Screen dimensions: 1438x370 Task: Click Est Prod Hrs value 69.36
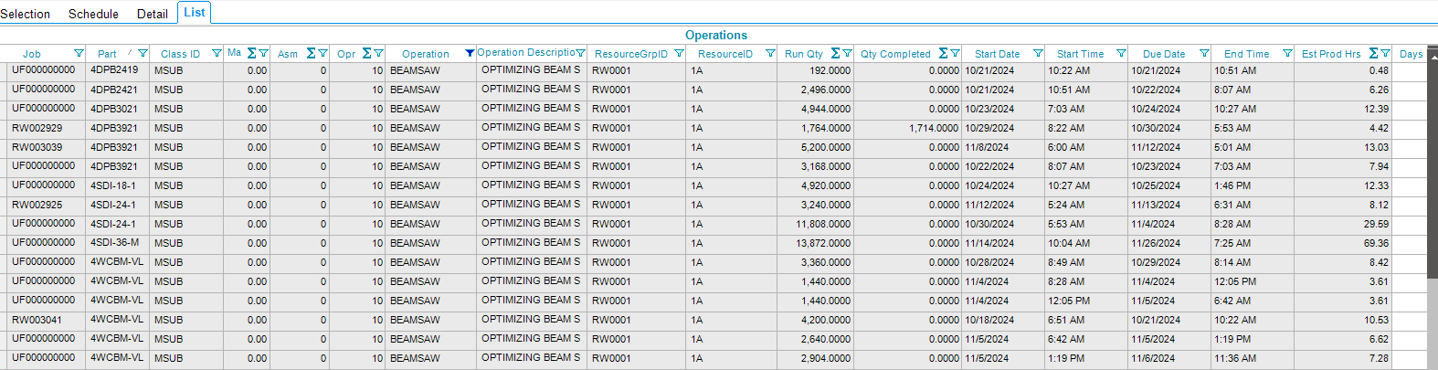pos(1376,243)
